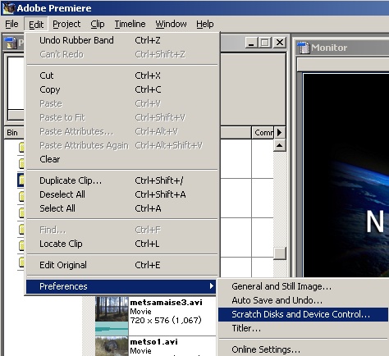Open Online Settings preferences
The width and height of the screenshot is (389, 356).
pyautogui.click(x=303, y=349)
